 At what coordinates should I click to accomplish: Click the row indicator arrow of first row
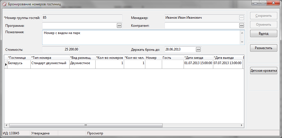[6, 64]
